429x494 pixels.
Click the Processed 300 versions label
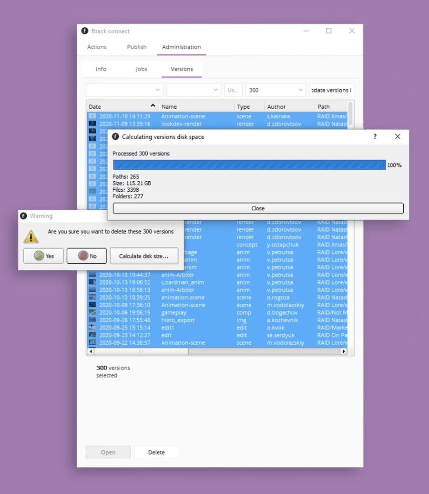(141, 154)
